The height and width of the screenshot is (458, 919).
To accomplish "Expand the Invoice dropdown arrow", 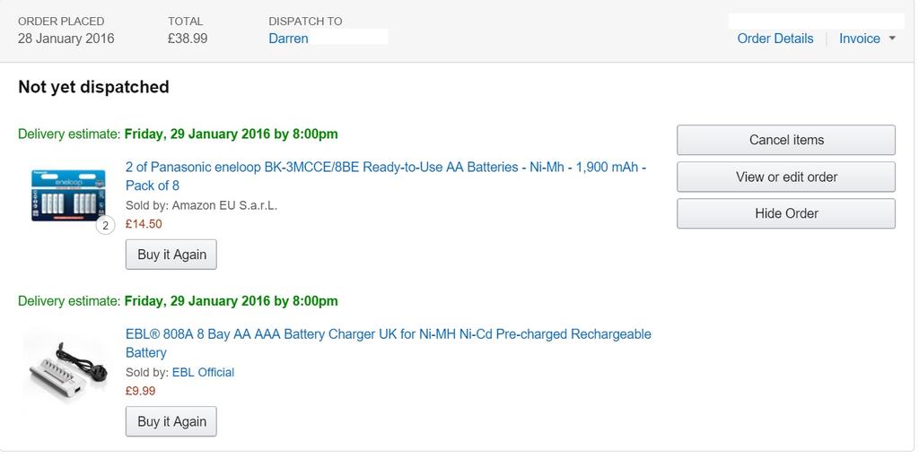I will (x=892, y=39).
